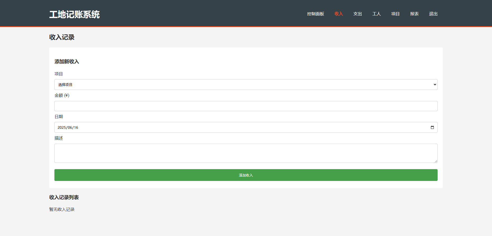492x236 pixels.
Task: Select the year 2025 in the date field
Action: click(62, 128)
